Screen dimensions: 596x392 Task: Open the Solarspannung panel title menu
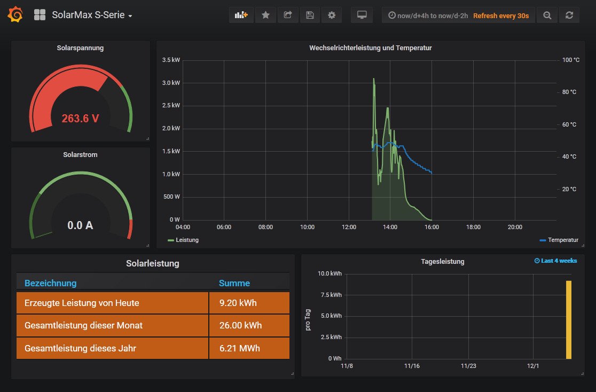pyautogui.click(x=80, y=48)
